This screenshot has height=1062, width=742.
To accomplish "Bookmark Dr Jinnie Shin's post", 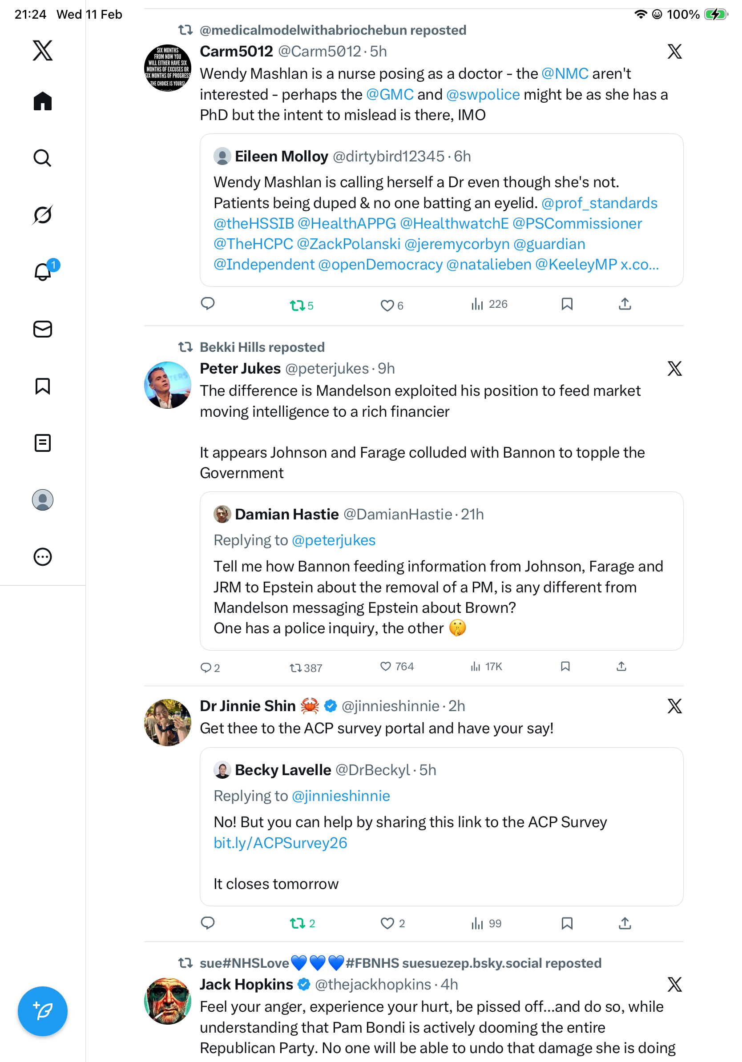I will pos(567,923).
